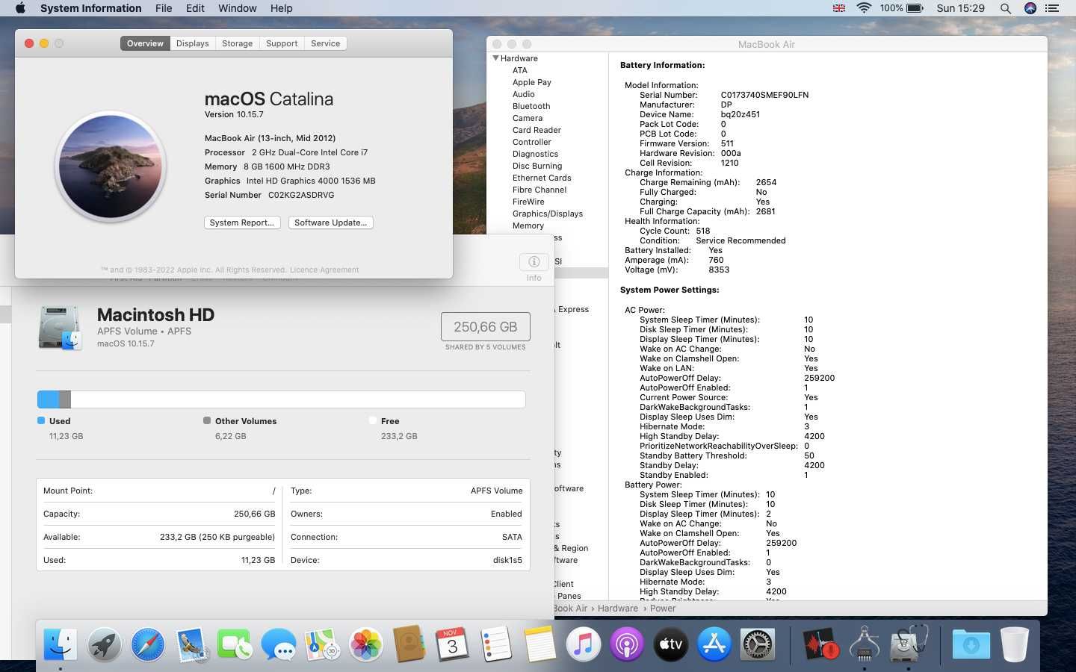Click the Macintosh HD drive icon
The image size is (1076, 672).
(59, 328)
